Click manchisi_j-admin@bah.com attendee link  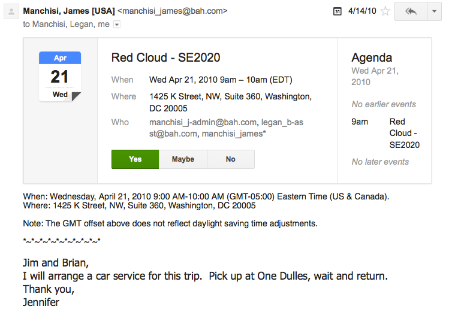point(203,122)
